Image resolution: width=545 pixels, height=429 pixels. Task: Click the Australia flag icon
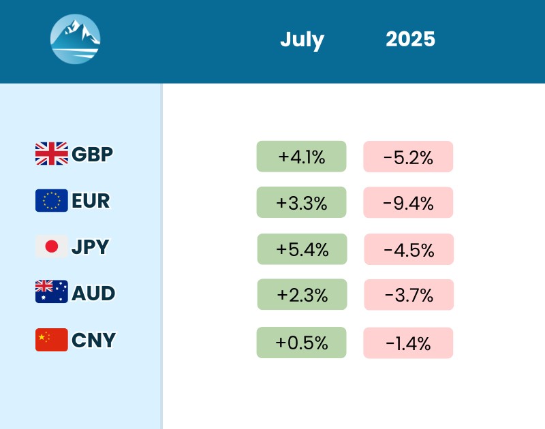tap(52, 293)
